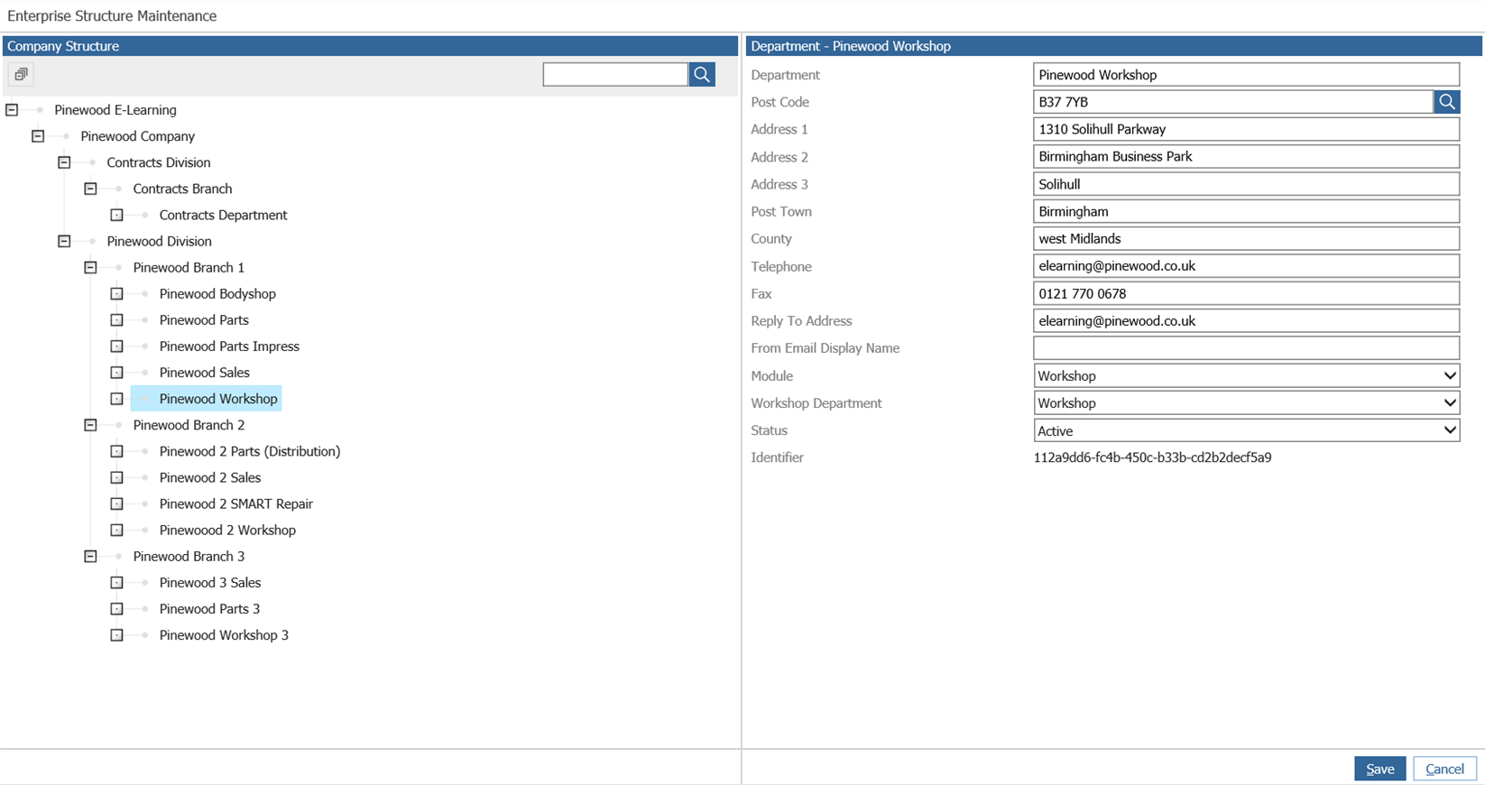Click the node box beside Pinewood 2 SMART Repair

click(x=116, y=503)
